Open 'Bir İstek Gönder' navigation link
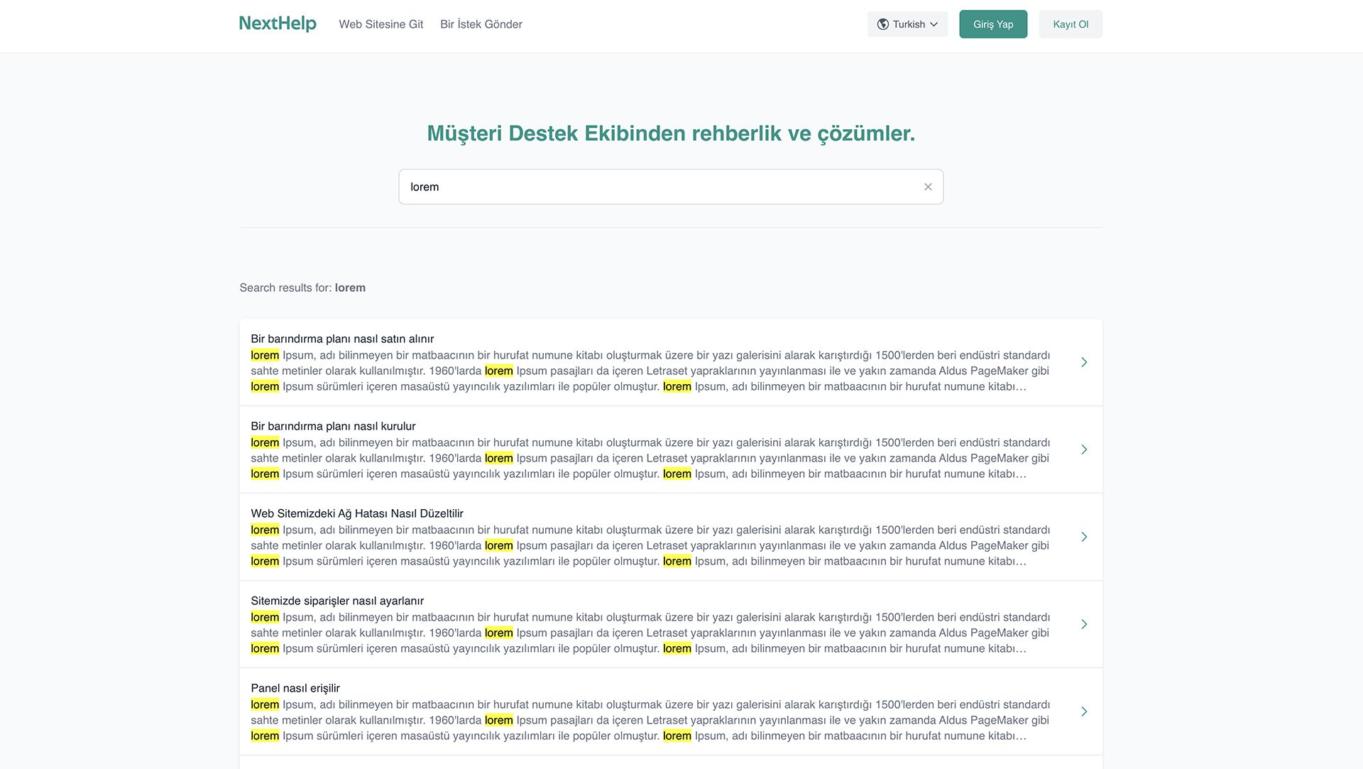 [x=481, y=24]
